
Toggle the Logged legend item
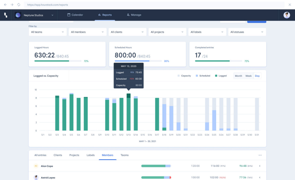coord(221,76)
